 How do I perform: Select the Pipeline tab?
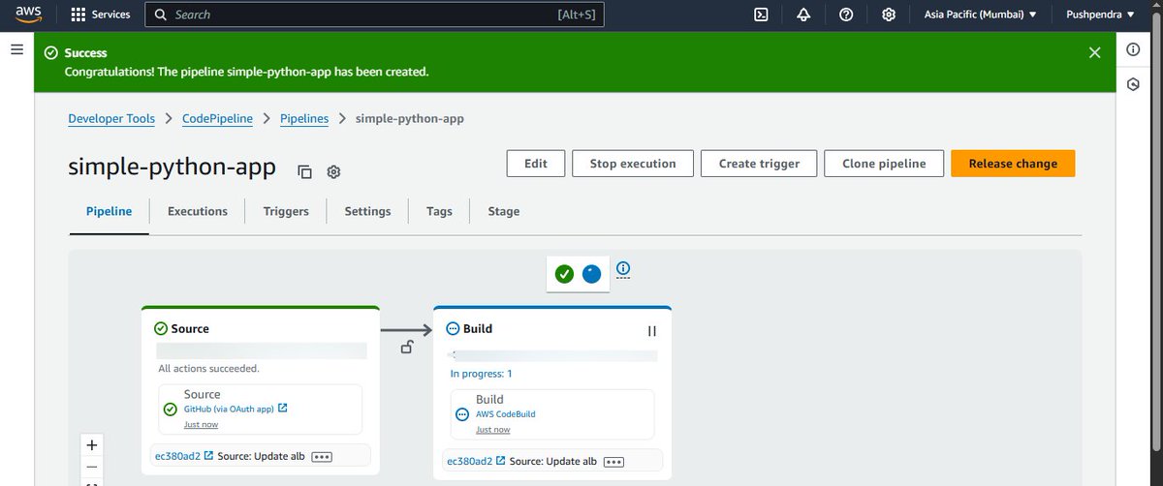[109, 211]
